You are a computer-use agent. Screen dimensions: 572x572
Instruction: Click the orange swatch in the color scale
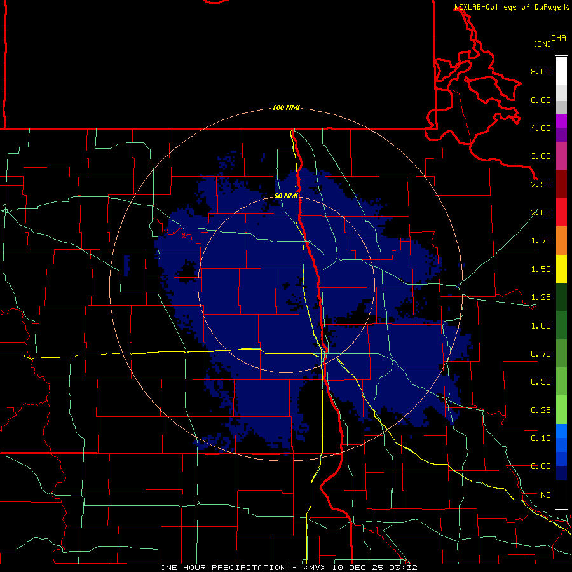561,241
